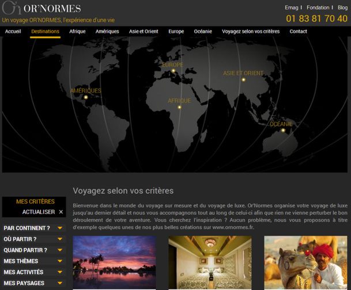Open the camel and turbaned man thumbnail
This screenshot has width=351, height=290.
coord(305,262)
